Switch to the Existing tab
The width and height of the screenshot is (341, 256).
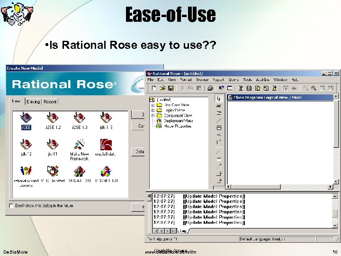pos(33,101)
